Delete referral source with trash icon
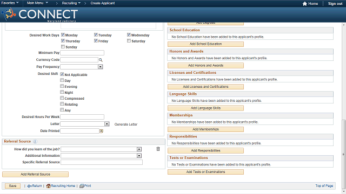The width and height of the screenshot is (346, 194). (x=158, y=149)
